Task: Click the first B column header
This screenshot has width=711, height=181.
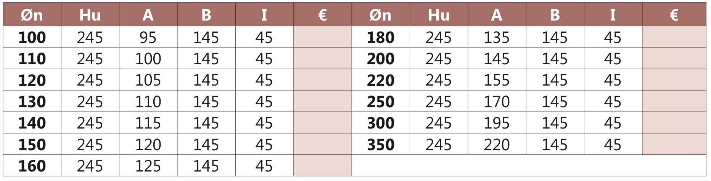Action: tap(206, 15)
